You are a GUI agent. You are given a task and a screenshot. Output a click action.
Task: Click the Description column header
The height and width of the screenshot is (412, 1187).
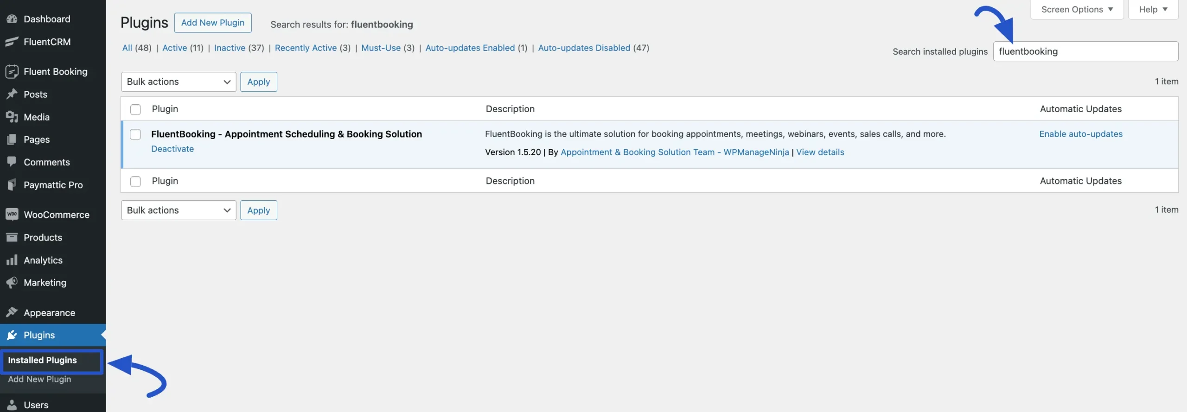(x=510, y=109)
